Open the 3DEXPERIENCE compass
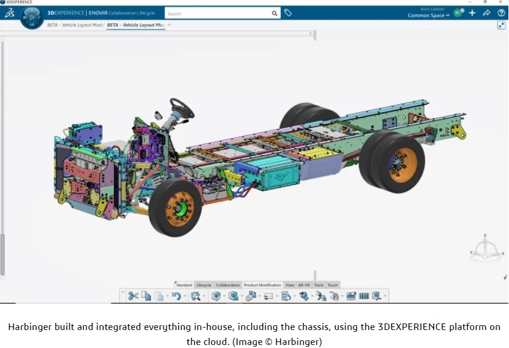This screenshot has width=509, height=348. click(32, 17)
